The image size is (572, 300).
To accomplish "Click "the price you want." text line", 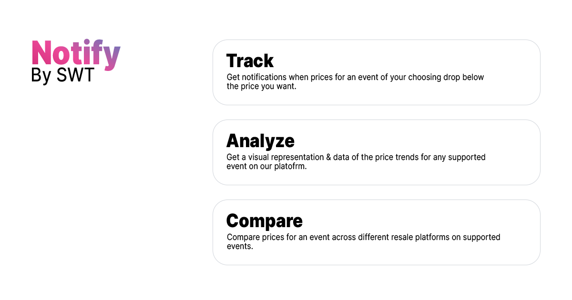I will (x=262, y=86).
